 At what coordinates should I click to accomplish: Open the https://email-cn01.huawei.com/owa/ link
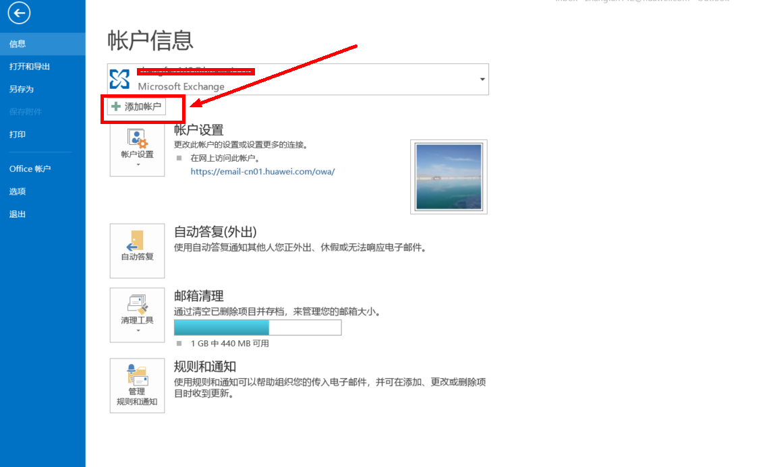(262, 171)
